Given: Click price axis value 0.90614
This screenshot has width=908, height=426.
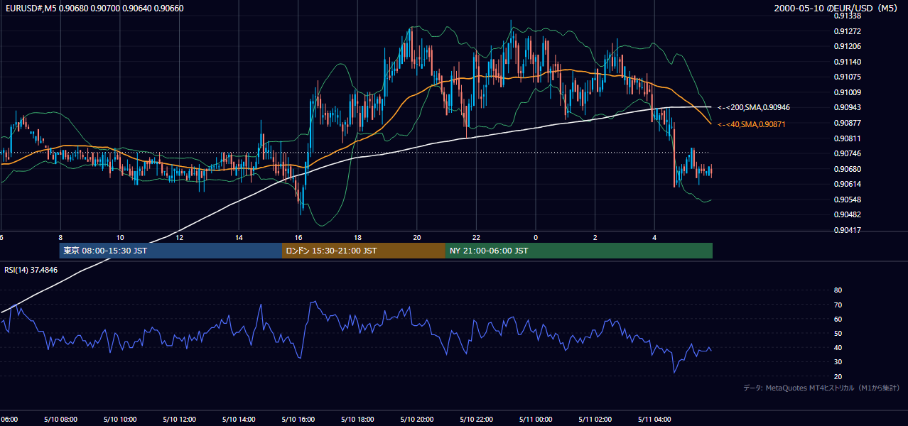Looking at the screenshot, I should pyautogui.click(x=848, y=184).
